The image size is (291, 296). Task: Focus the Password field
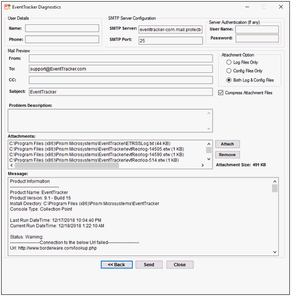[257, 38]
